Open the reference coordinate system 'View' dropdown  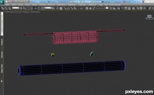[48, 8]
